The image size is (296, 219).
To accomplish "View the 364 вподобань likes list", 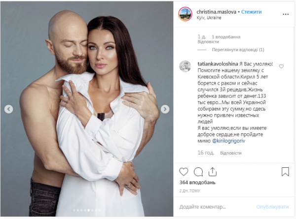I will tap(197, 183).
